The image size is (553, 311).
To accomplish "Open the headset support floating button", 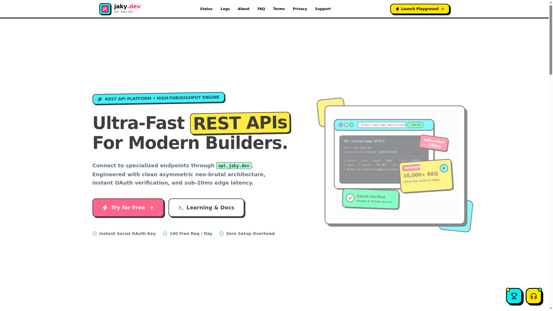I will click(x=534, y=296).
